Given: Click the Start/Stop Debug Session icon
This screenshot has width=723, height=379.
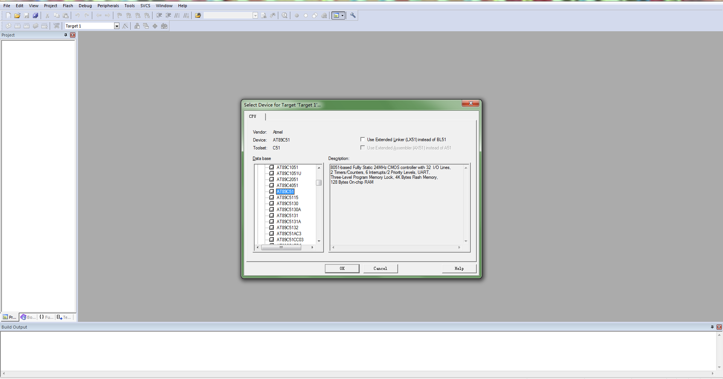Looking at the screenshot, I should coord(285,15).
